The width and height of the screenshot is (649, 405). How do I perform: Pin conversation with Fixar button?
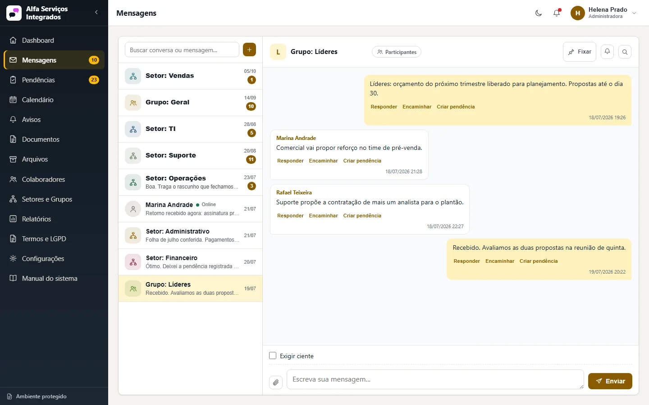pyautogui.click(x=580, y=52)
